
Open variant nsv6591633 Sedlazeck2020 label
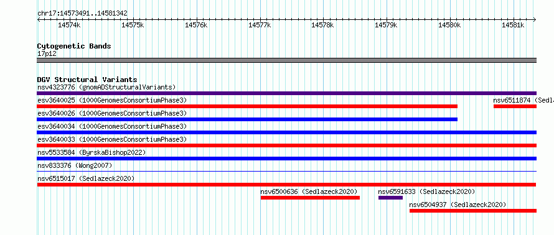[x=426, y=191]
